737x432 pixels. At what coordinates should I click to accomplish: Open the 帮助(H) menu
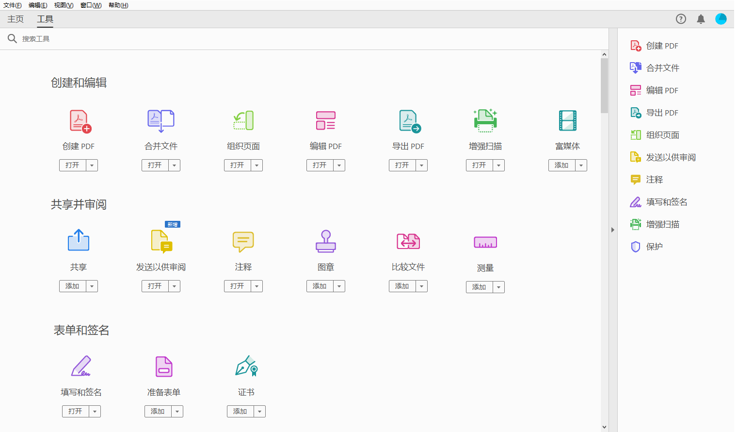click(118, 5)
